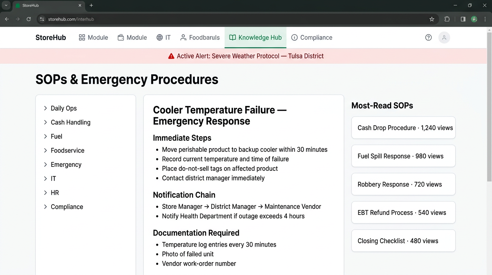Open the second Module tab with briefcase icon

pyautogui.click(x=132, y=38)
